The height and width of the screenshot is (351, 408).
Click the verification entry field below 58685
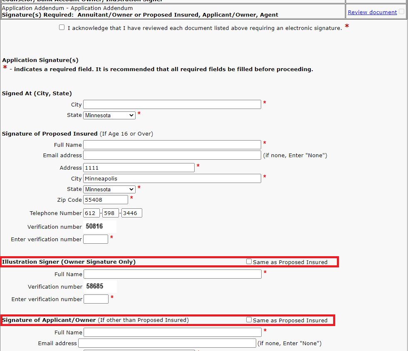(x=96, y=299)
